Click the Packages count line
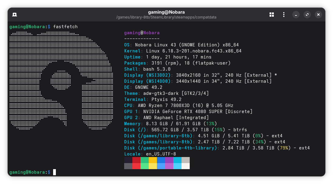 point(177,63)
